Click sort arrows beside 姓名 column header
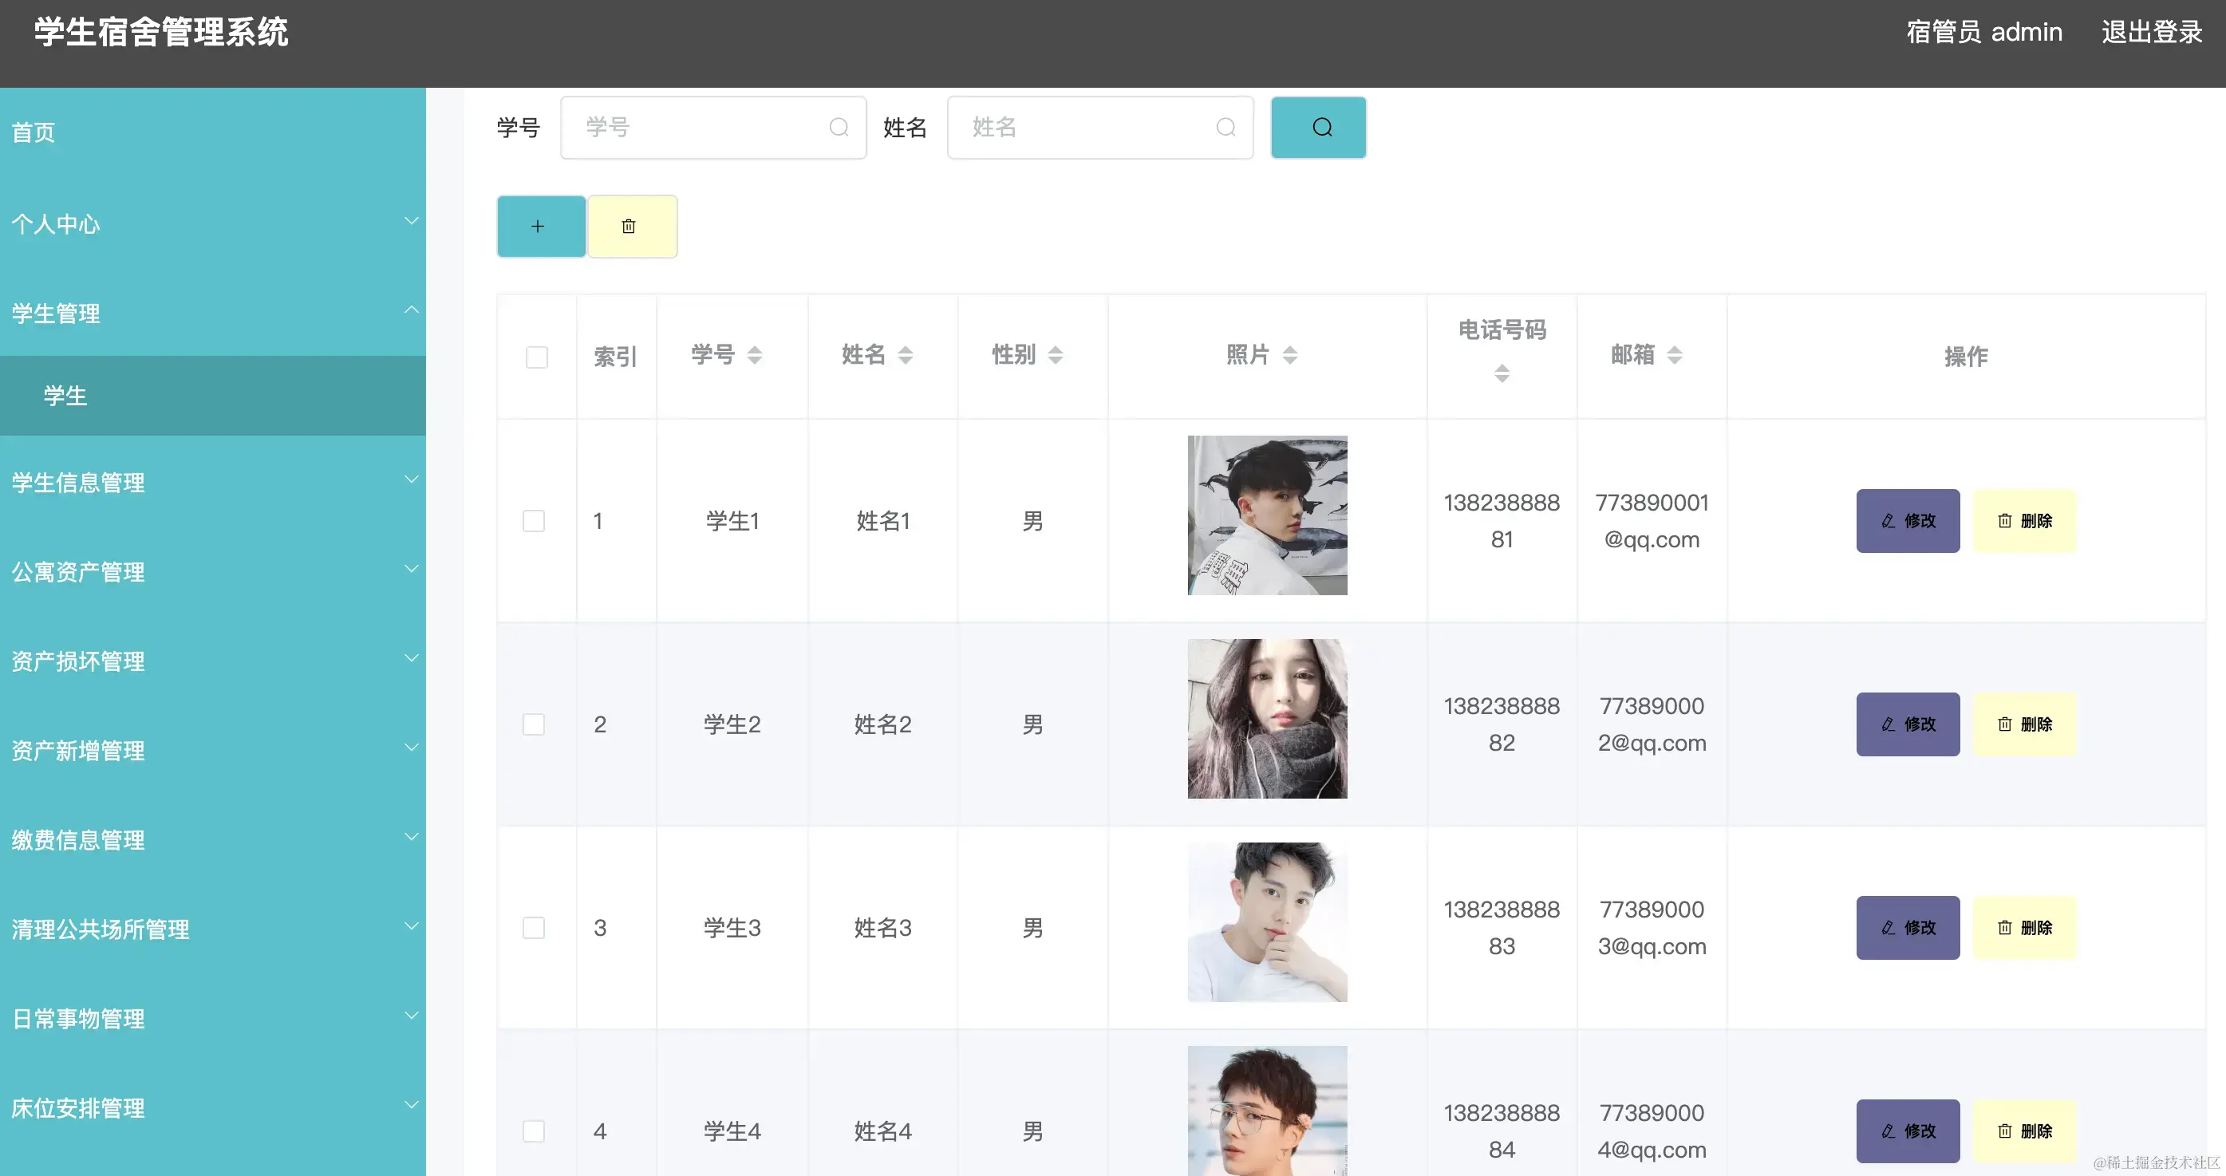Screen dimensions: 2226x1176 pyautogui.click(x=905, y=355)
